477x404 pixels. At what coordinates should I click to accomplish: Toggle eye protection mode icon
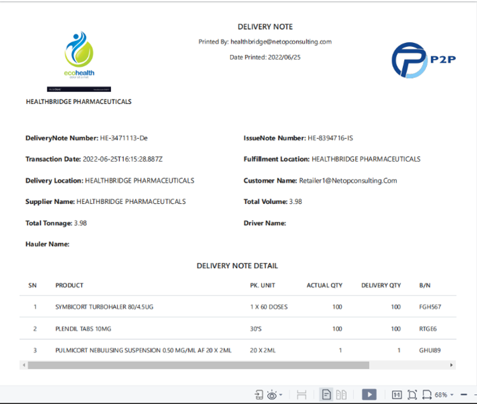coord(271,395)
